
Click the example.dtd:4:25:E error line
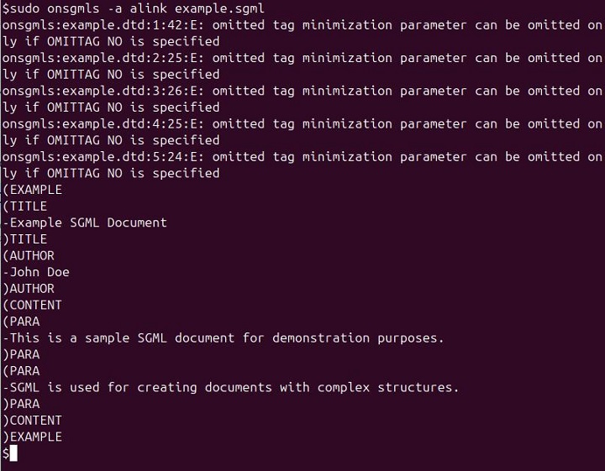[x=302, y=123]
